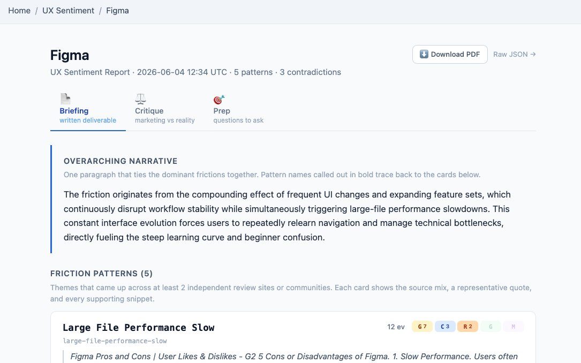This screenshot has height=363, width=581.
Task: Click the faded purple M source badge
Action: coord(513,327)
